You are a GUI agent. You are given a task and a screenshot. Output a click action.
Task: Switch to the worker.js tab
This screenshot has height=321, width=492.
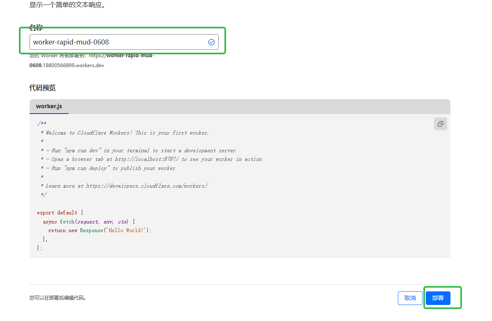coord(49,106)
